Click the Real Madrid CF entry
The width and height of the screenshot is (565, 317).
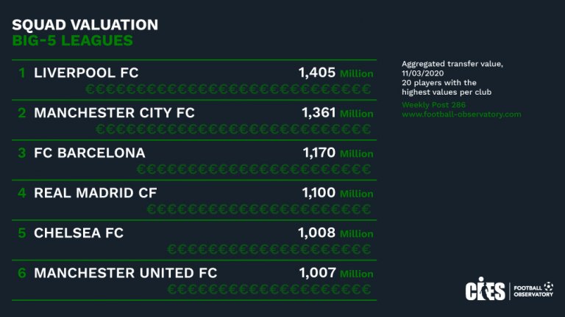(x=96, y=193)
